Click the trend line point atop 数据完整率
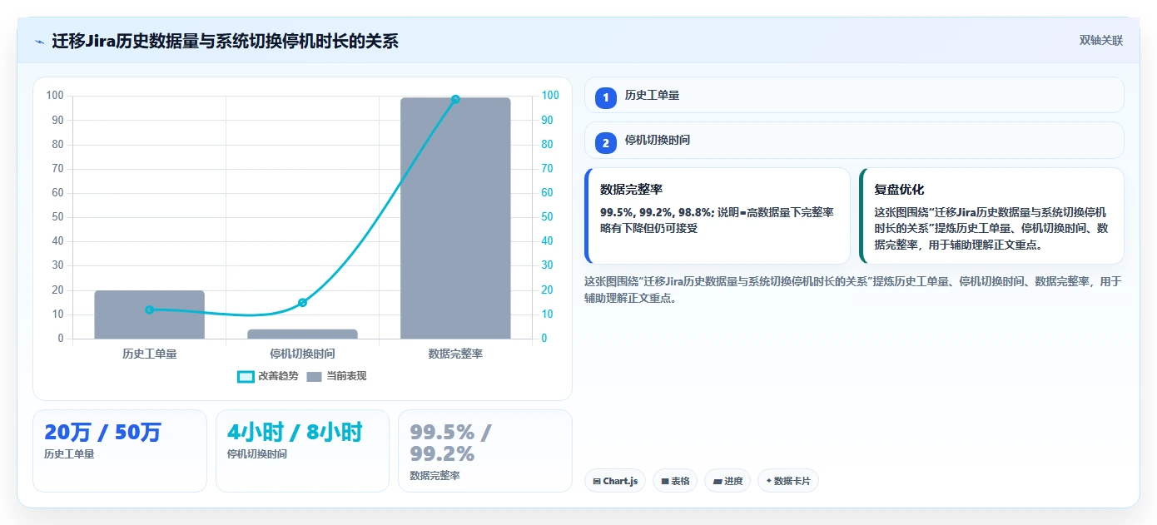1157x525 pixels. coord(455,99)
